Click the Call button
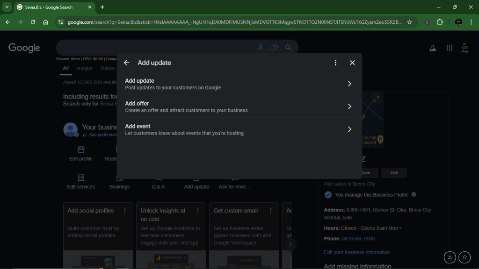This screenshot has width=479, height=269. point(394,172)
